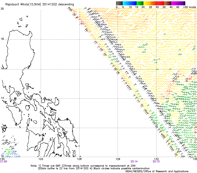Click the '123' longitude label
This screenshot has width=197, height=173.
tap(41, 159)
